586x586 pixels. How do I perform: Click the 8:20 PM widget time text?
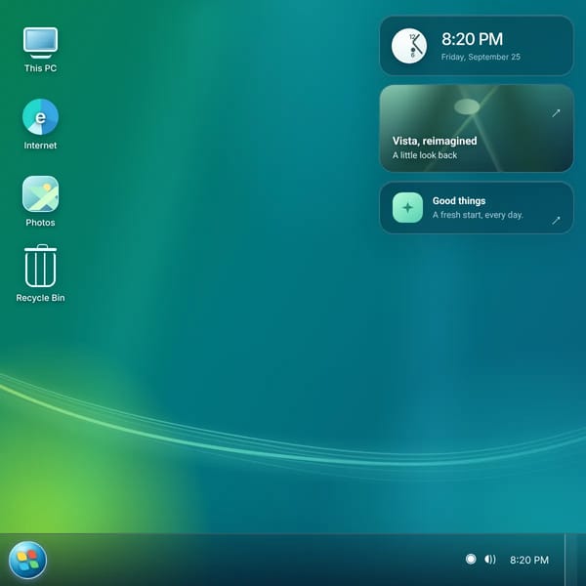472,39
